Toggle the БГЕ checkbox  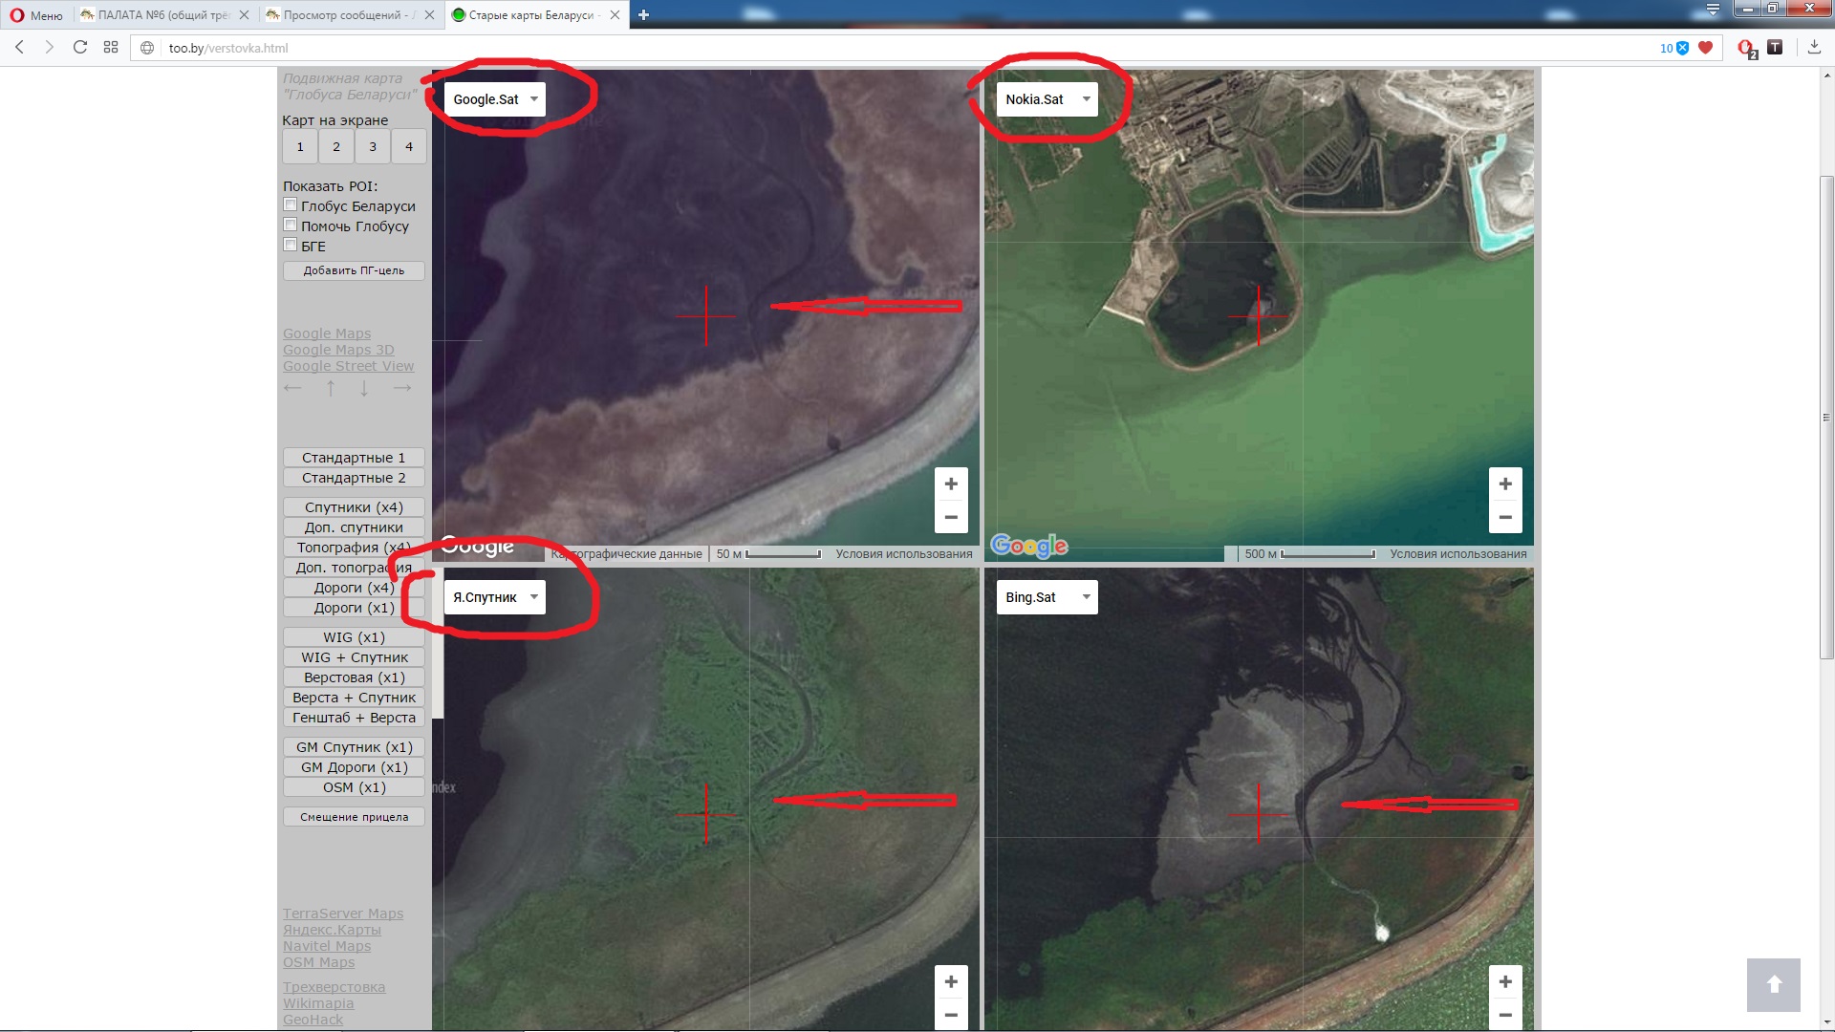pos(291,246)
